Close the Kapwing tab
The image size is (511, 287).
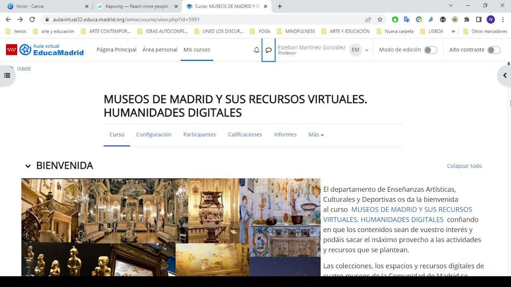click(176, 6)
